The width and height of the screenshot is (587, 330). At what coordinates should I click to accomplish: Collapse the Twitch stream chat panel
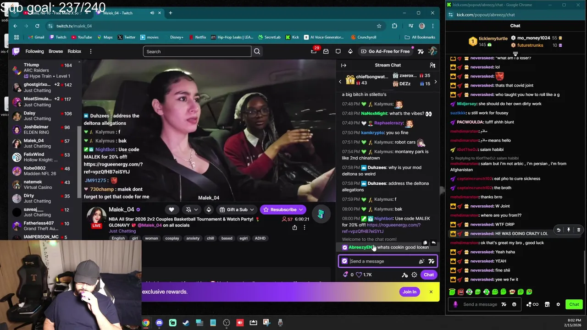point(343,65)
